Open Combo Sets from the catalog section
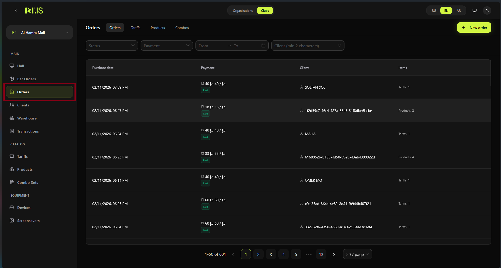 point(27,182)
